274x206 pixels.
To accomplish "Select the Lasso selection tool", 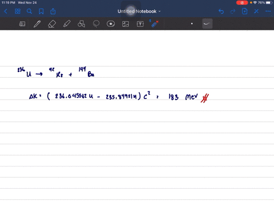I will 96,24.
